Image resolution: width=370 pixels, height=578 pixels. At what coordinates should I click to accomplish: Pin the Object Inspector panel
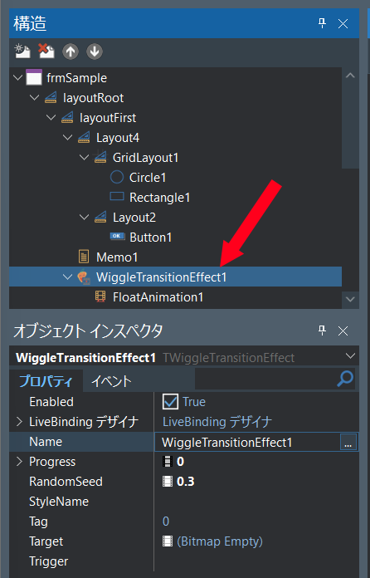[322, 331]
